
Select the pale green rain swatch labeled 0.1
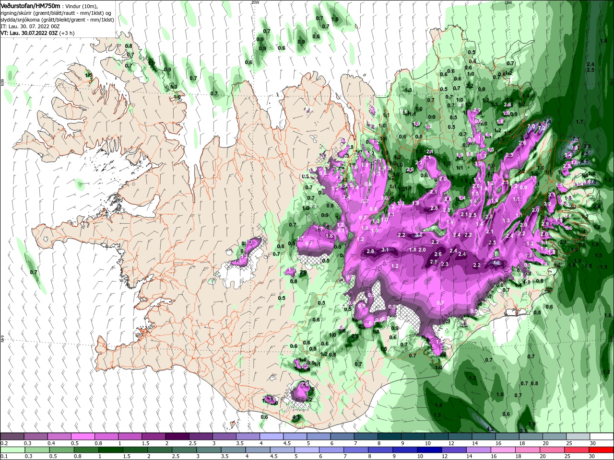12,450
